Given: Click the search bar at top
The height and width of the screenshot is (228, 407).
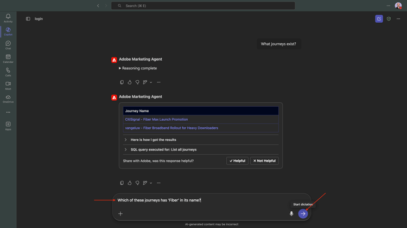Looking at the screenshot, I should click(x=203, y=6).
